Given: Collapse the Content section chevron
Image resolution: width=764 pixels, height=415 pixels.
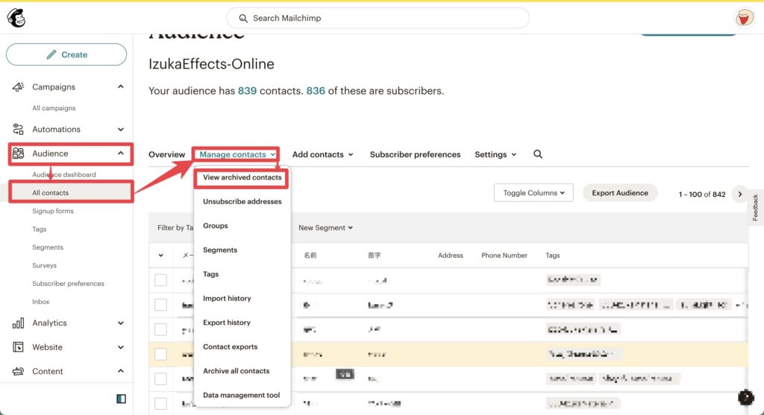Looking at the screenshot, I should (x=120, y=371).
